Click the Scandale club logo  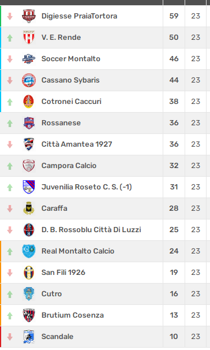pos(29,336)
